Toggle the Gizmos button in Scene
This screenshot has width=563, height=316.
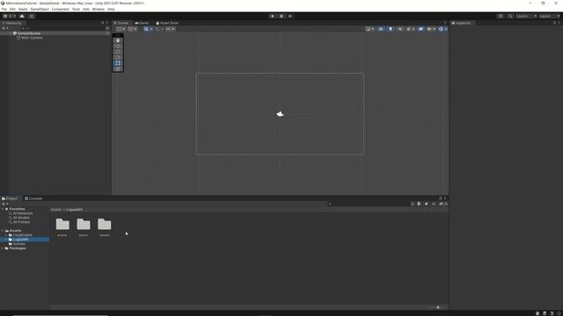[441, 29]
